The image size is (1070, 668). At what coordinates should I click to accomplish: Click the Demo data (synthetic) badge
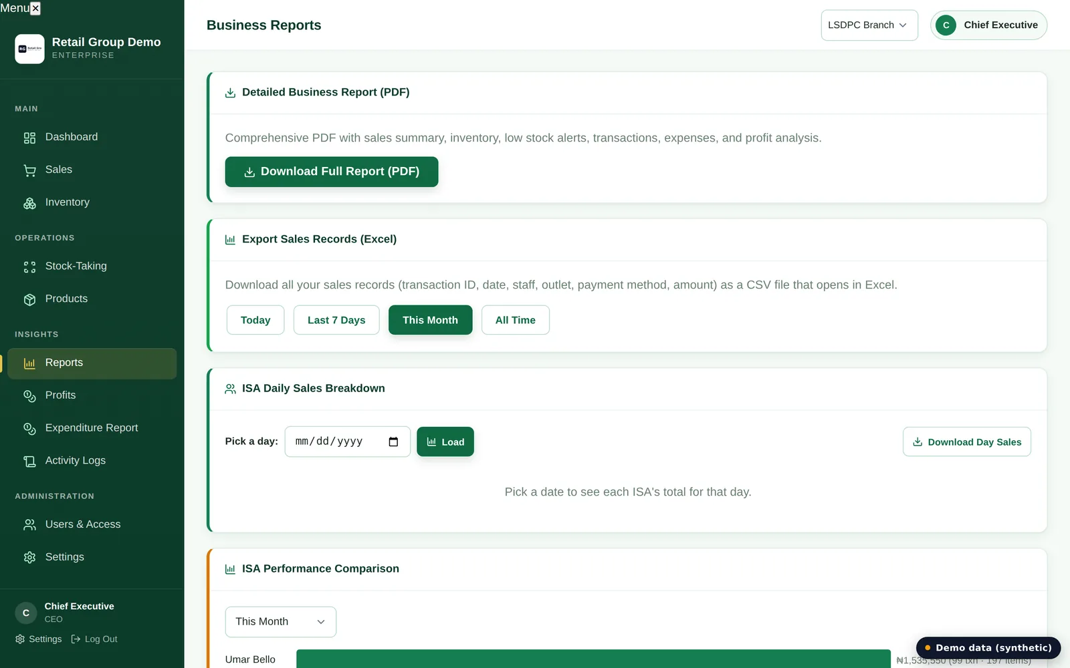click(x=988, y=648)
